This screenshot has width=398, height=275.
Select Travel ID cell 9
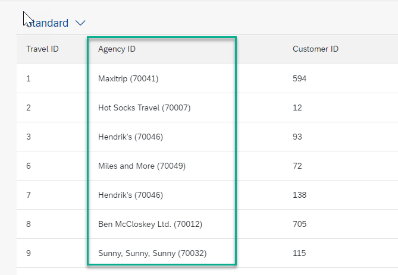[x=29, y=253]
